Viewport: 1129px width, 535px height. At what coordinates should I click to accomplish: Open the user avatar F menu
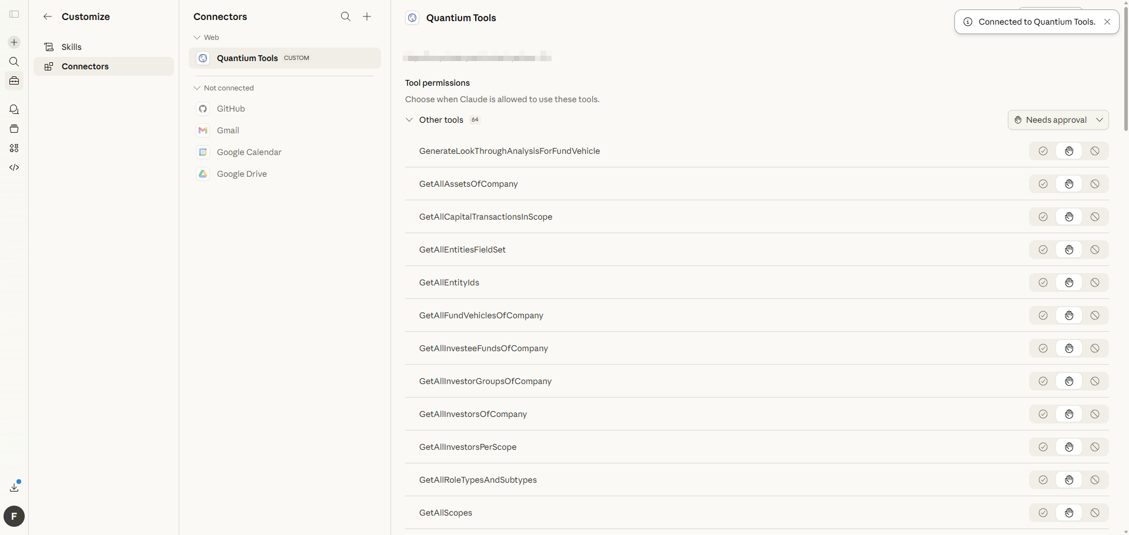14,516
